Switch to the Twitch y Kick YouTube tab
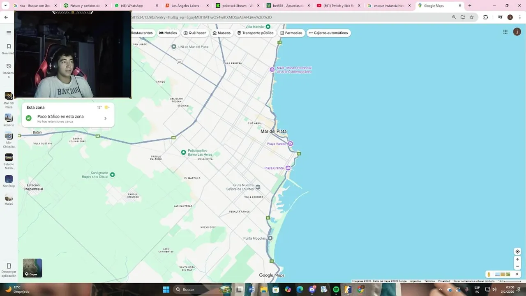The height and width of the screenshot is (296, 526). [339, 6]
